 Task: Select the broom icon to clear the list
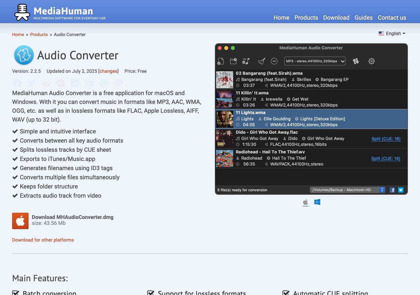coord(261,60)
